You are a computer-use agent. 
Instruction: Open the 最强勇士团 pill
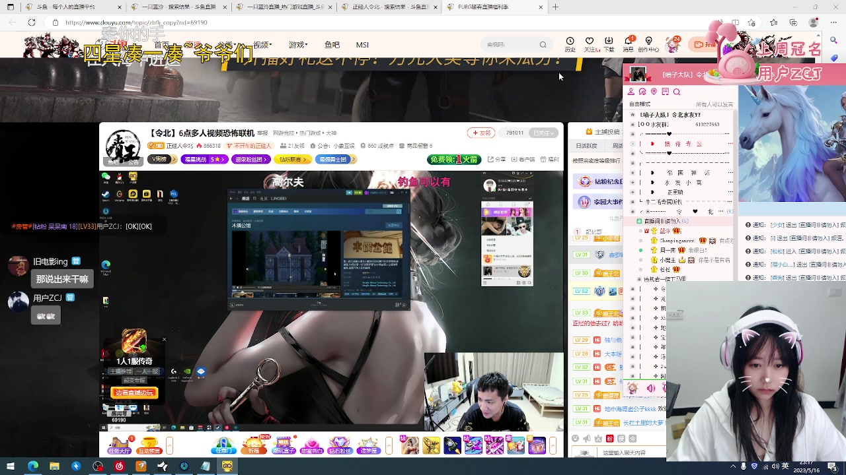(336, 159)
